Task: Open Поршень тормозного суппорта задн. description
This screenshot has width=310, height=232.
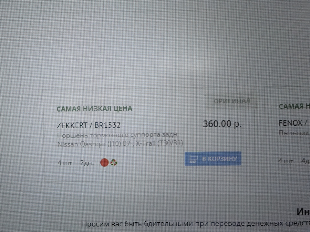Action: click(118, 135)
